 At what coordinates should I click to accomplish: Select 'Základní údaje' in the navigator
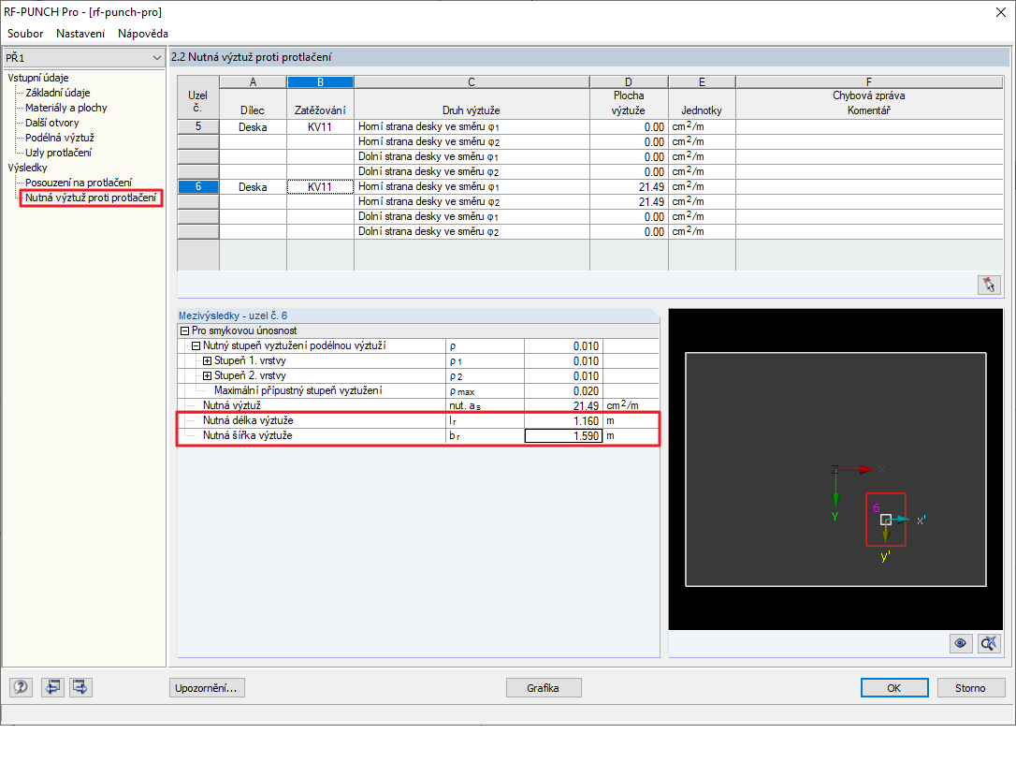pos(58,93)
